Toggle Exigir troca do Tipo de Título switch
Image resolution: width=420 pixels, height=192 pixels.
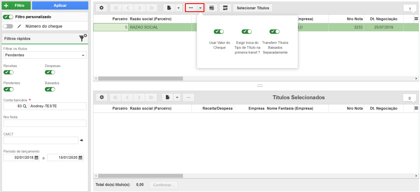pos(247,32)
